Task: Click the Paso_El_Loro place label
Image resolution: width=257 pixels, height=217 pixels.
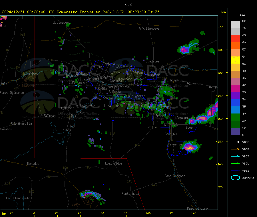Action: [x=197, y=208]
